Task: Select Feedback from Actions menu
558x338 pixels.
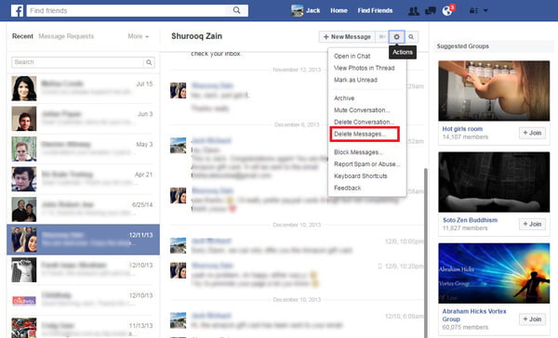Action: 347,188
